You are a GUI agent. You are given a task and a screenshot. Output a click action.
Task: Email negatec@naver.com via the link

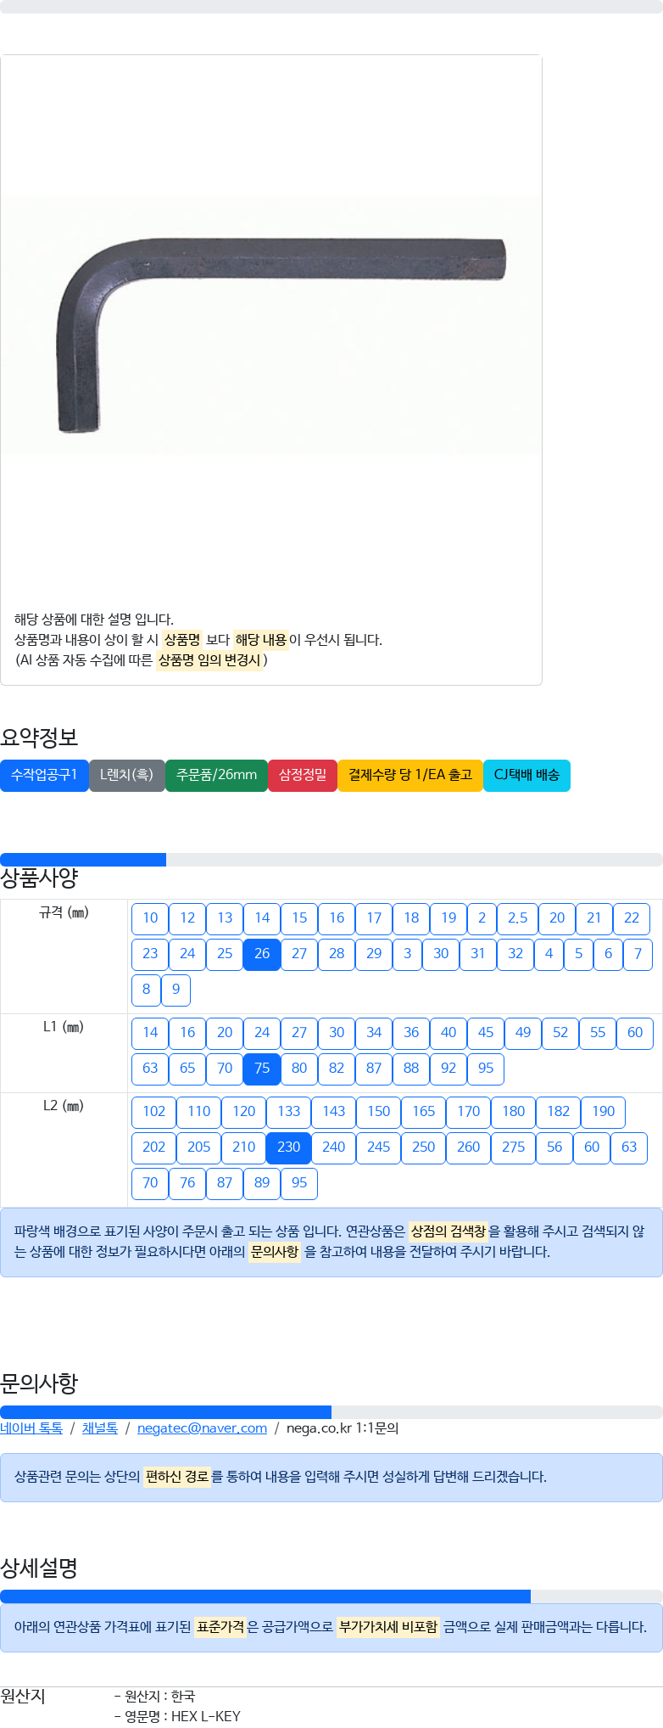pyautogui.click(x=202, y=1428)
